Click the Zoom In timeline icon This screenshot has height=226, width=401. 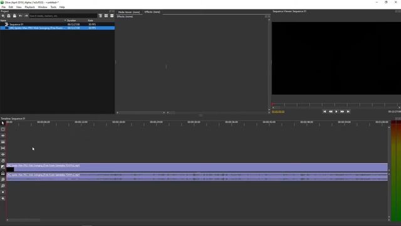pyautogui.click(x=3, y=180)
